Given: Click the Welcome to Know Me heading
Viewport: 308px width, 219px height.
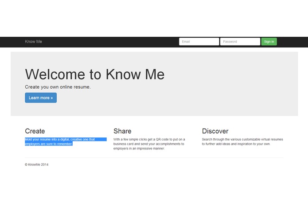Looking at the screenshot, I should [x=95, y=74].
